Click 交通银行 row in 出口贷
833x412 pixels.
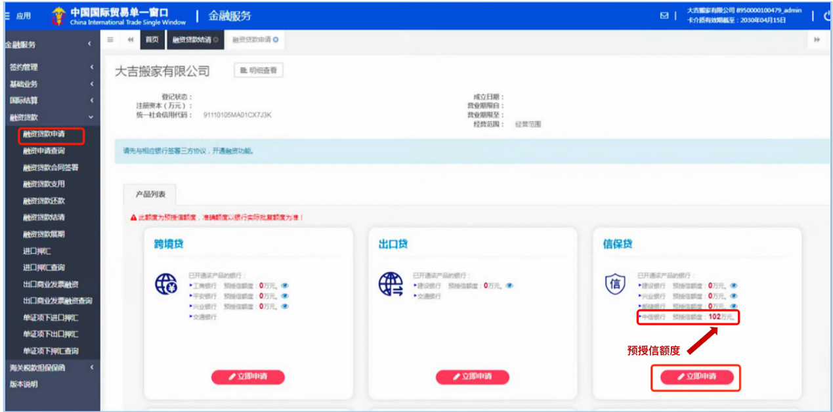427,296
